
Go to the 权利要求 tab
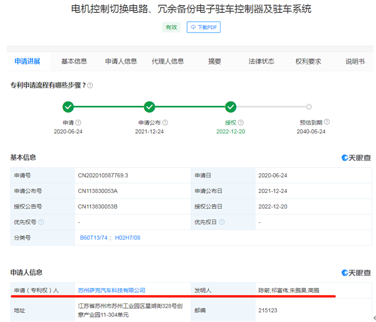coord(308,61)
